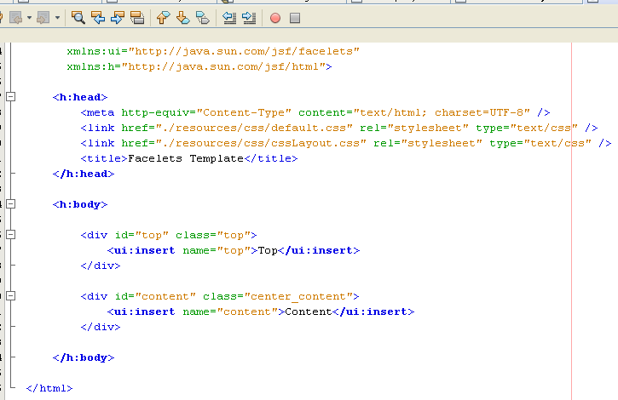618x400 pixels.
Task: Stop macro recording with gray square
Action: [295, 18]
